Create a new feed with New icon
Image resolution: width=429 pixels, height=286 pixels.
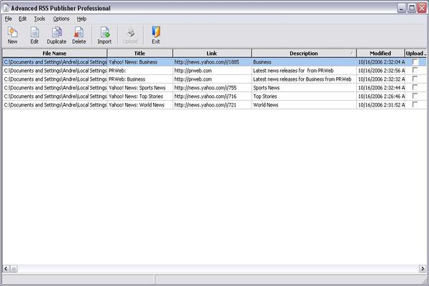click(12, 35)
